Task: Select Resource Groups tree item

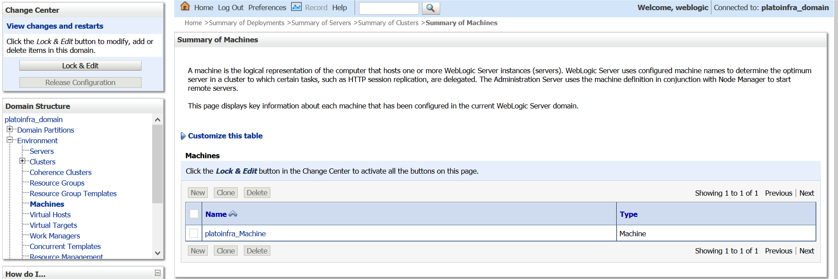Action: [x=57, y=183]
